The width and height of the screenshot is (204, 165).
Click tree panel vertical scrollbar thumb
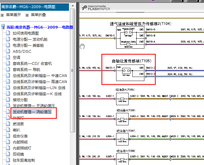coord(73,71)
